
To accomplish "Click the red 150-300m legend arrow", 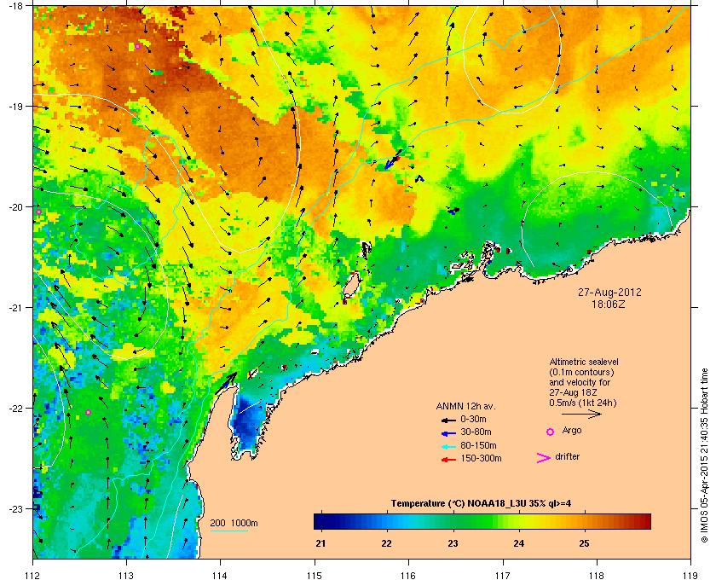I will coord(448,460).
